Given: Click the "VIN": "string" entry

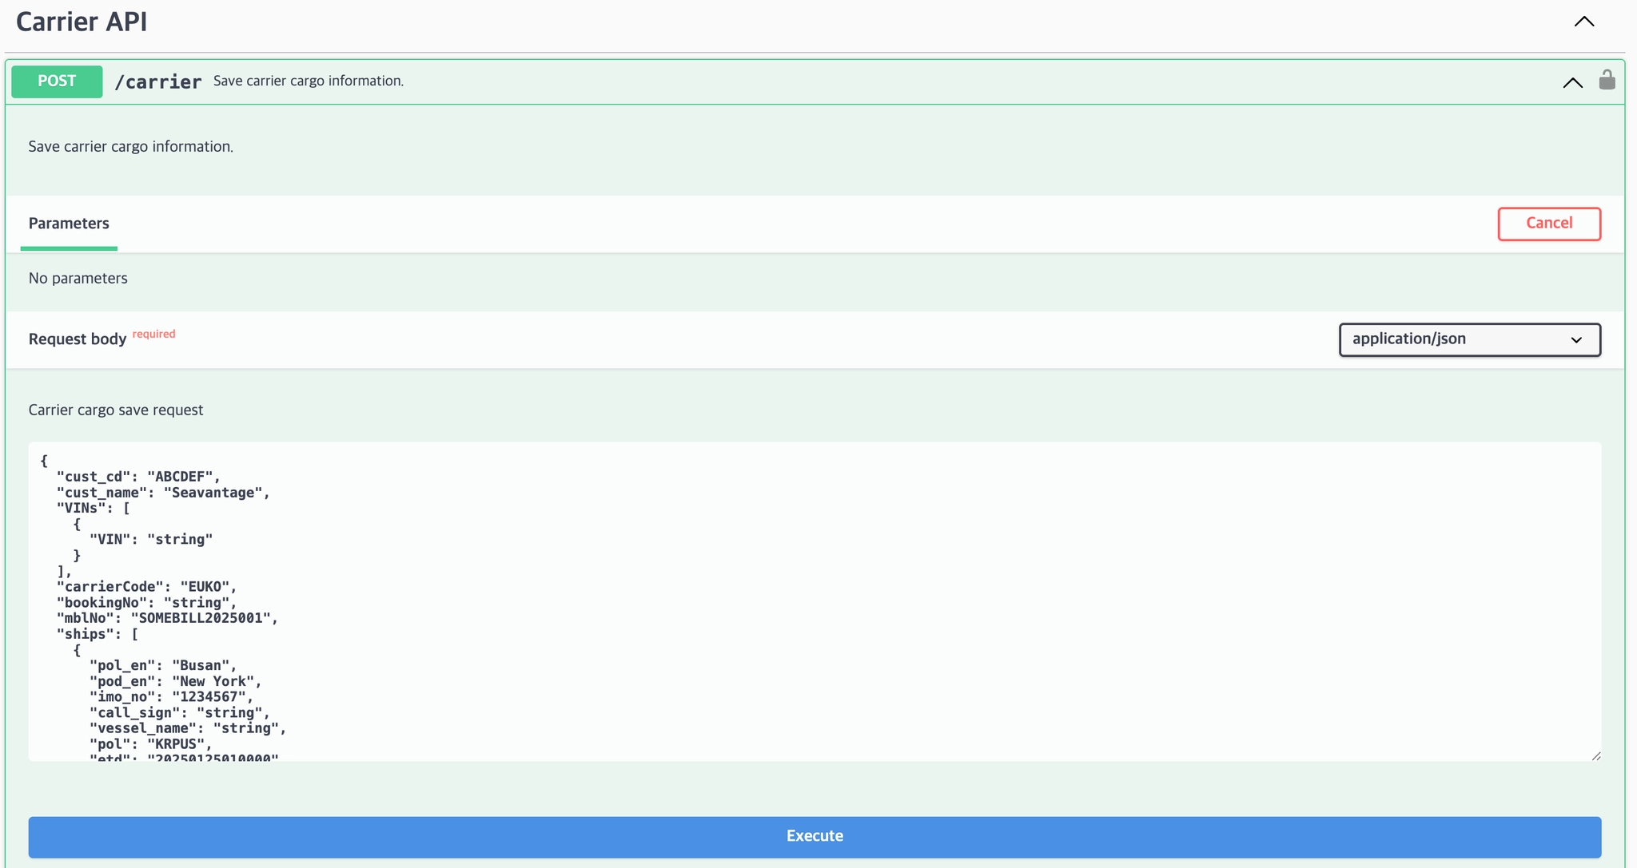Looking at the screenshot, I should [x=150, y=540].
